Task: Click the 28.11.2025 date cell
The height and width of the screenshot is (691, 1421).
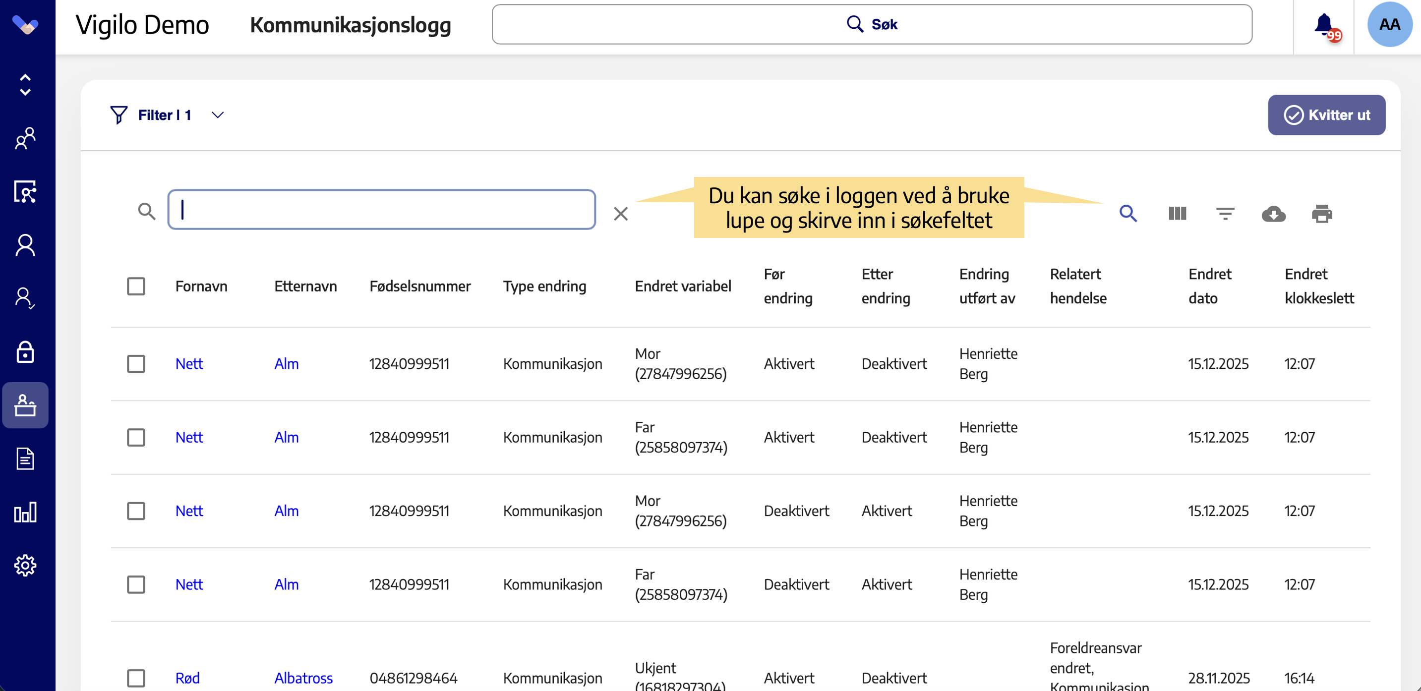Action: click(x=1219, y=678)
